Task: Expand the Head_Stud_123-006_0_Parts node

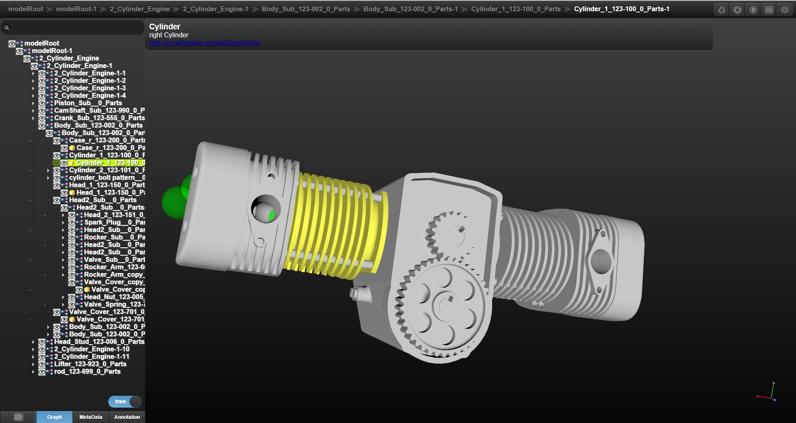Action: click(x=34, y=342)
